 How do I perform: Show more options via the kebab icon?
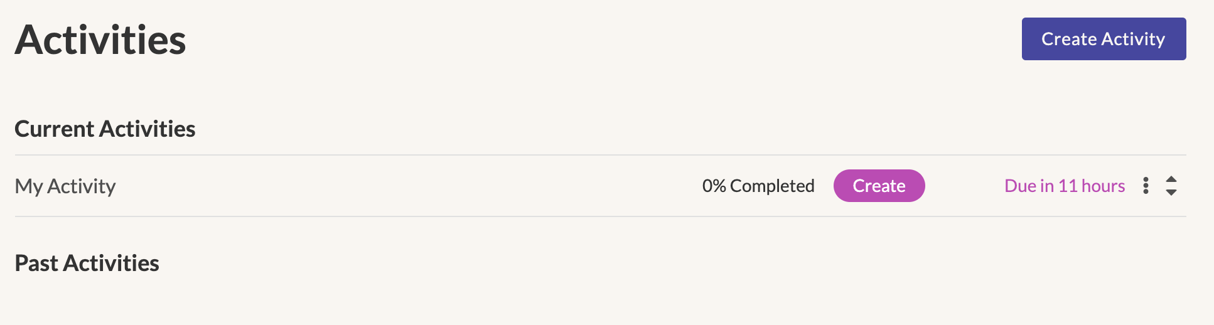(x=1146, y=186)
